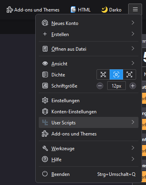The width and height of the screenshot is (146, 185).
Task: Choose the Erstellen menu entry
Action: (89, 34)
